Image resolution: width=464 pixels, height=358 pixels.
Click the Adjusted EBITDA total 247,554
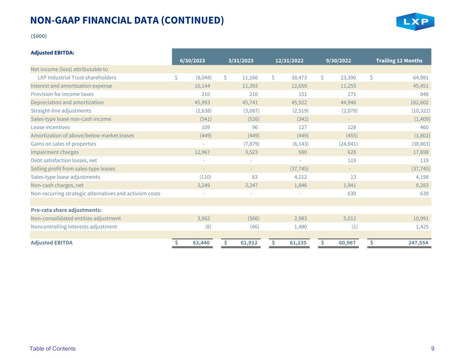click(418, 243)
